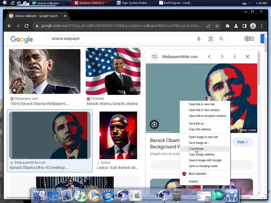The height and width of the screenshot is (203, 271).
Task: Click the Lens icon on preview image
Action: click(x=154, y=124)
